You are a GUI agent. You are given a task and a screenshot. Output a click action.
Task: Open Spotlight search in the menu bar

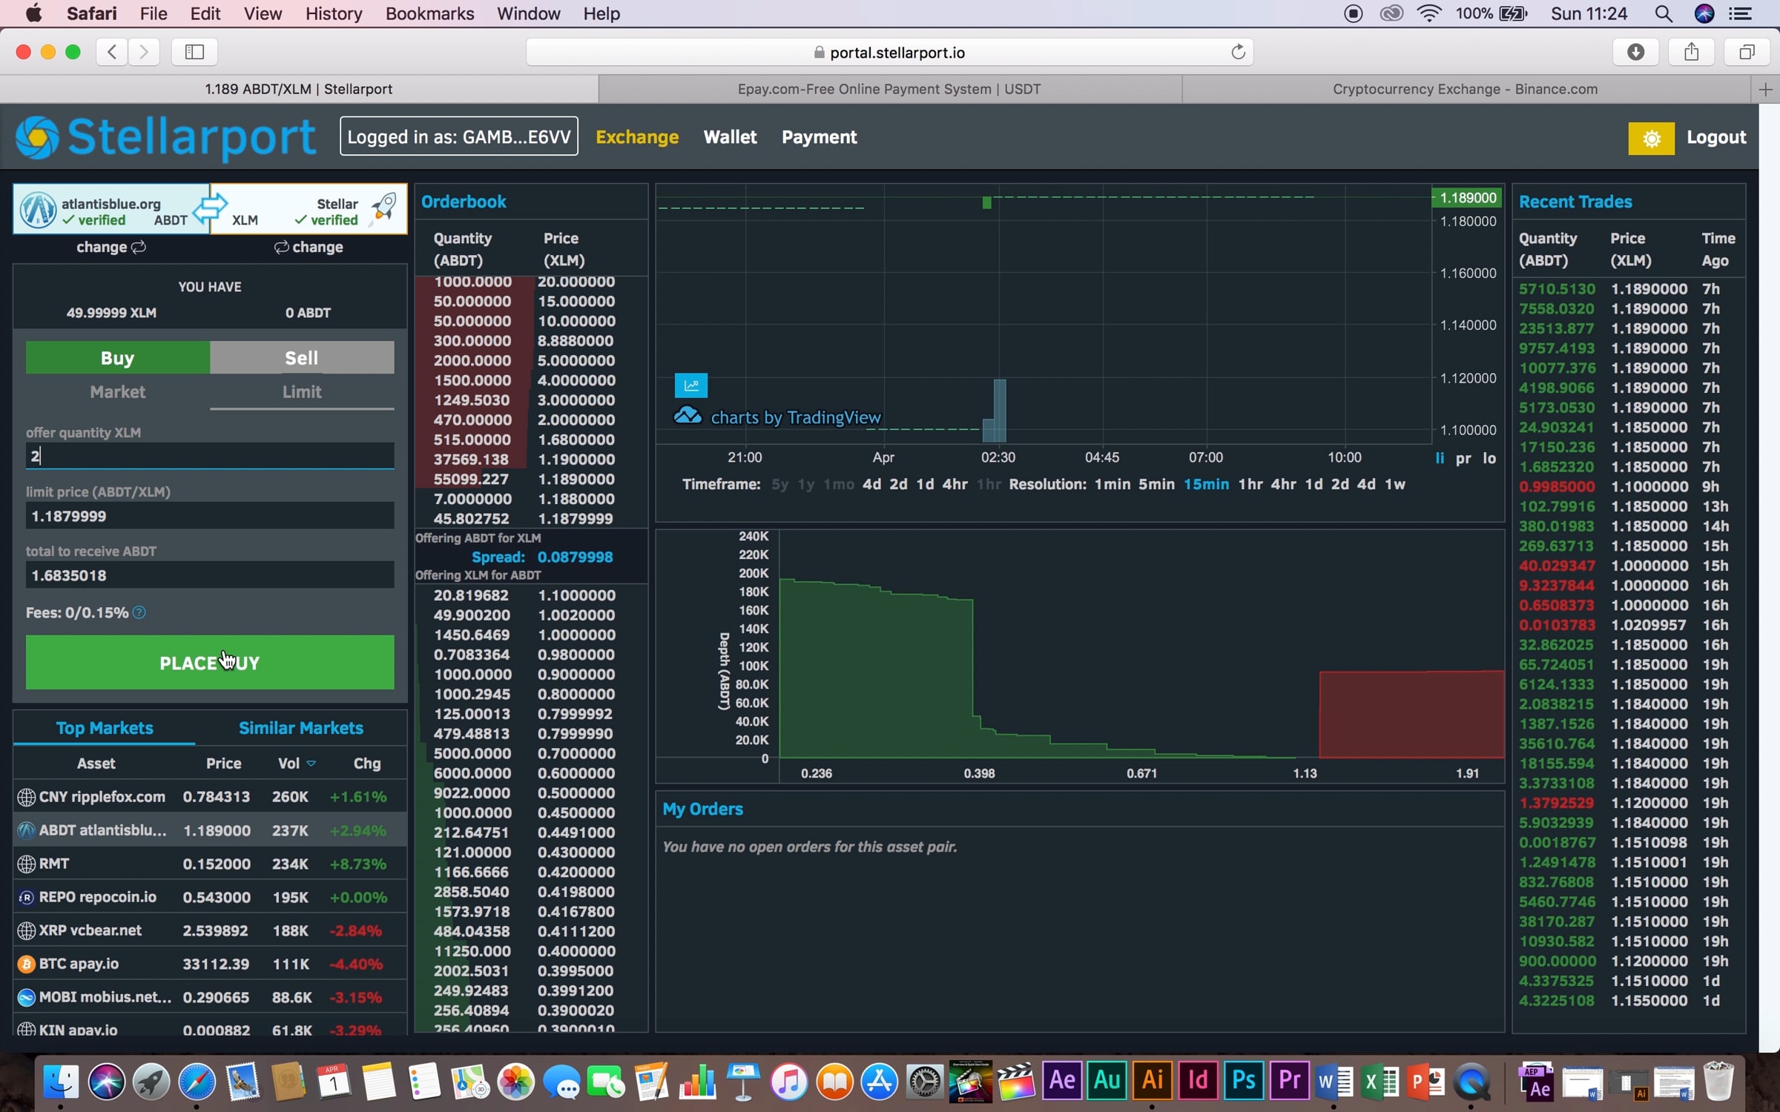click(1664, 13)
